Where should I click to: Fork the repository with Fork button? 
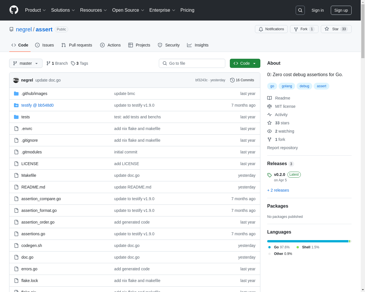pos(304,29)
